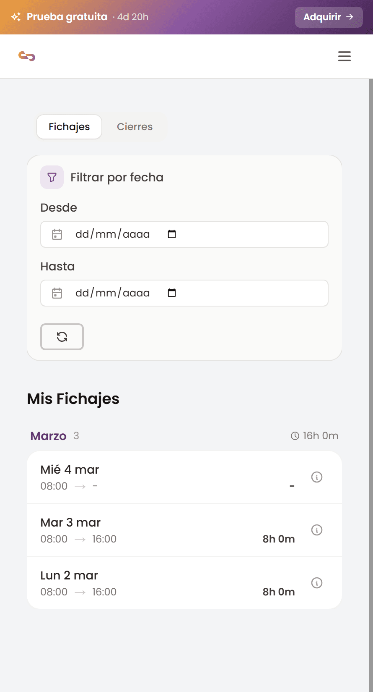Click the Prueba gratuita banner text
This screenshot has width=373, height=692.
(67, 17)
